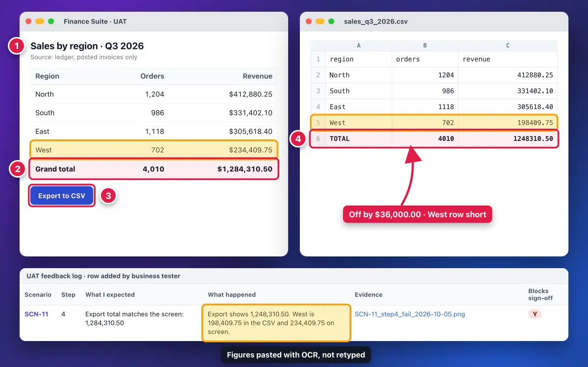
Task: Click the 'Source: ledger, posted invoices only' subtitle
Action: click(x=84, y=57)
